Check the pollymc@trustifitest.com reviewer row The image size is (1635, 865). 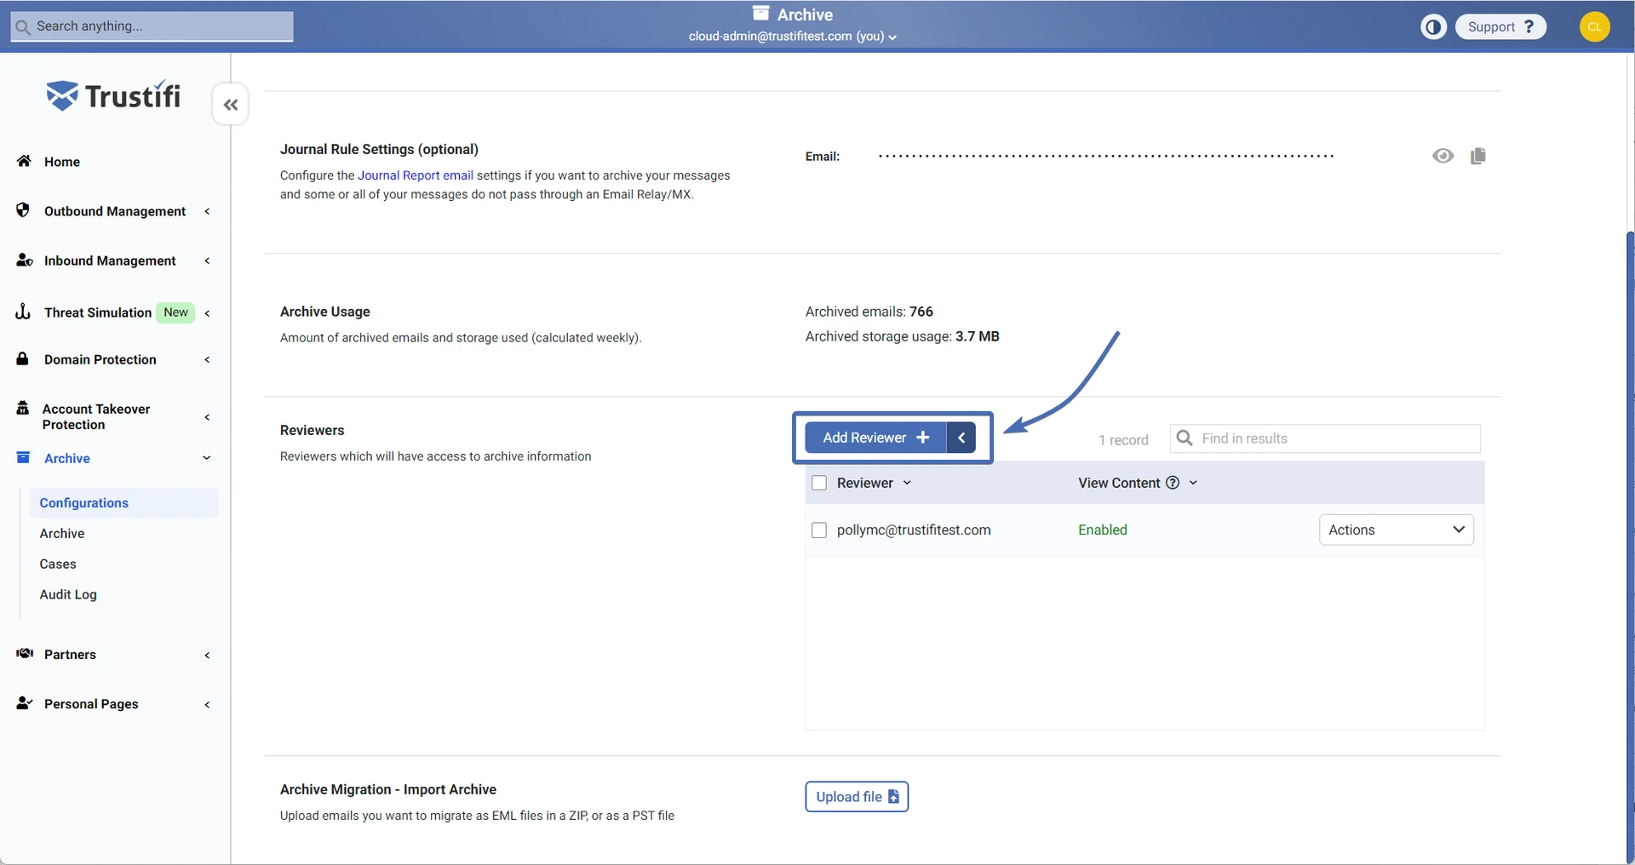tap(819, 530)
